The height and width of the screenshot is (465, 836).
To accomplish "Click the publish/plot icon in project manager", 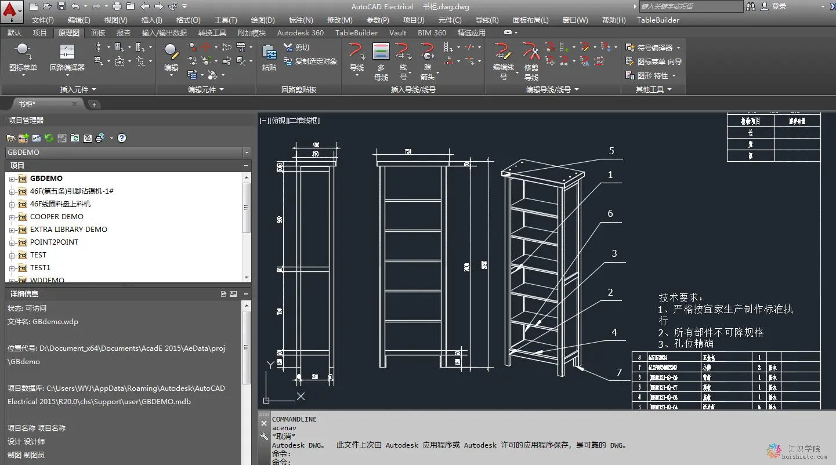I will [100, 138].
